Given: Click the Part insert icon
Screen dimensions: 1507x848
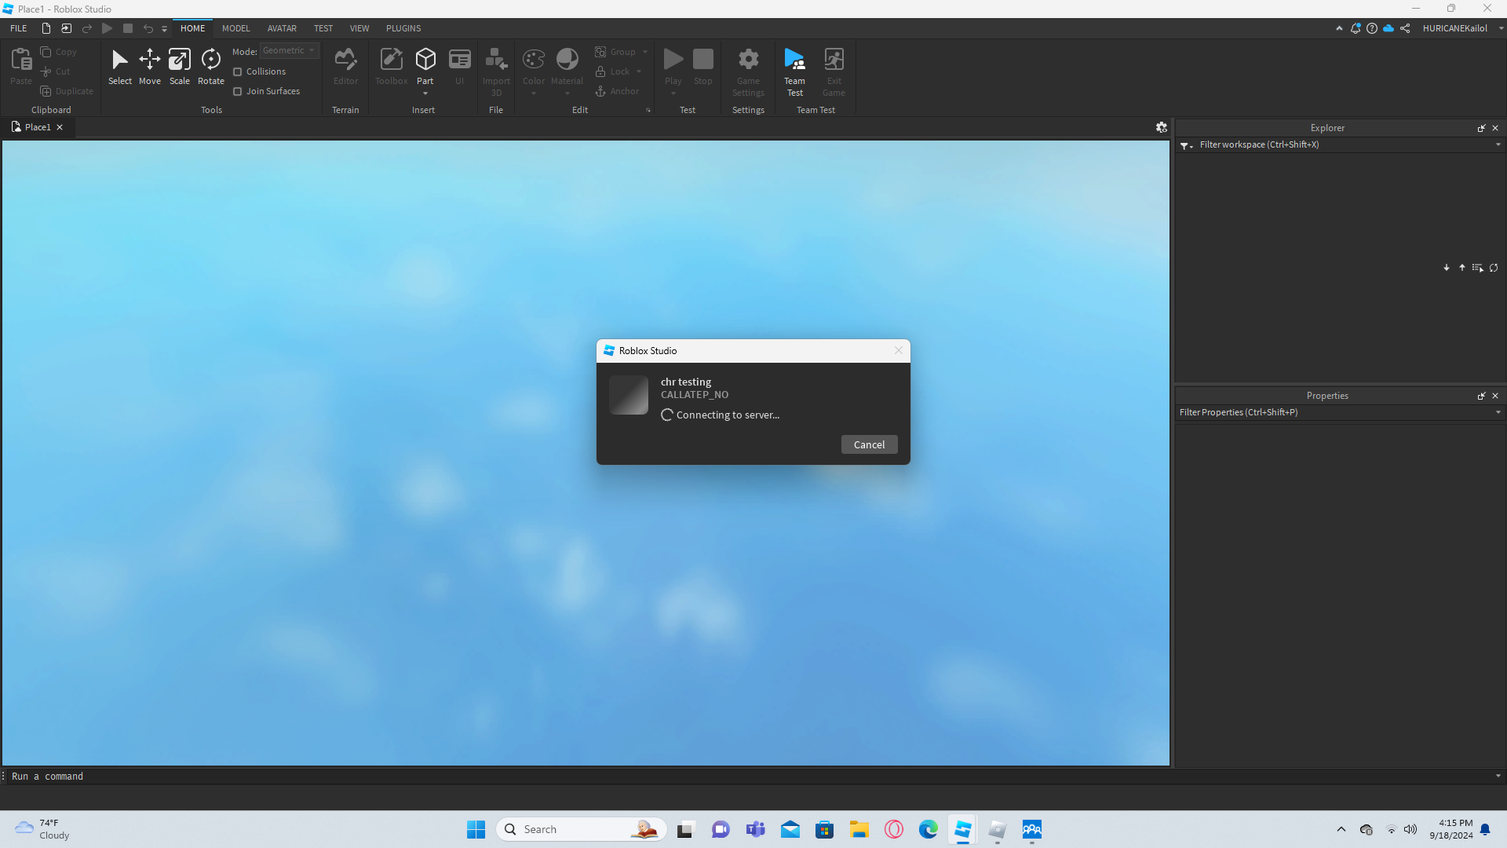Looking at the screenshot, I should 425,60.
